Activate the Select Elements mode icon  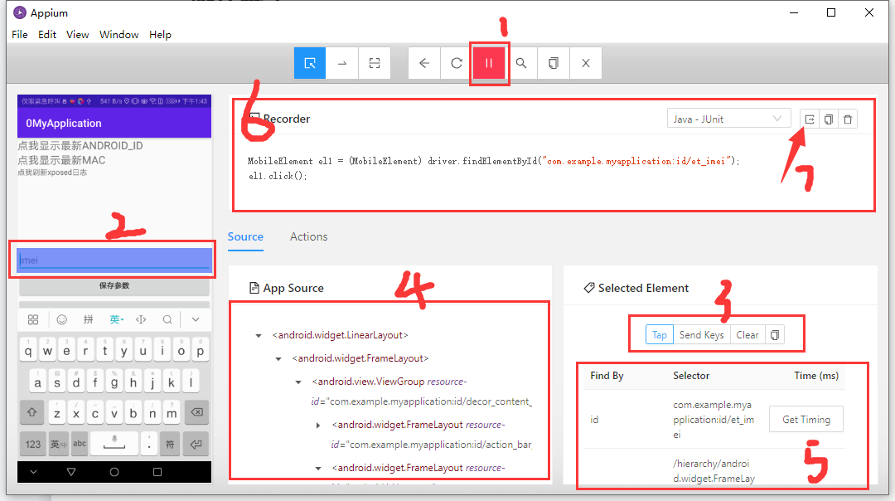pyautogui.click(x=310, y=63)
